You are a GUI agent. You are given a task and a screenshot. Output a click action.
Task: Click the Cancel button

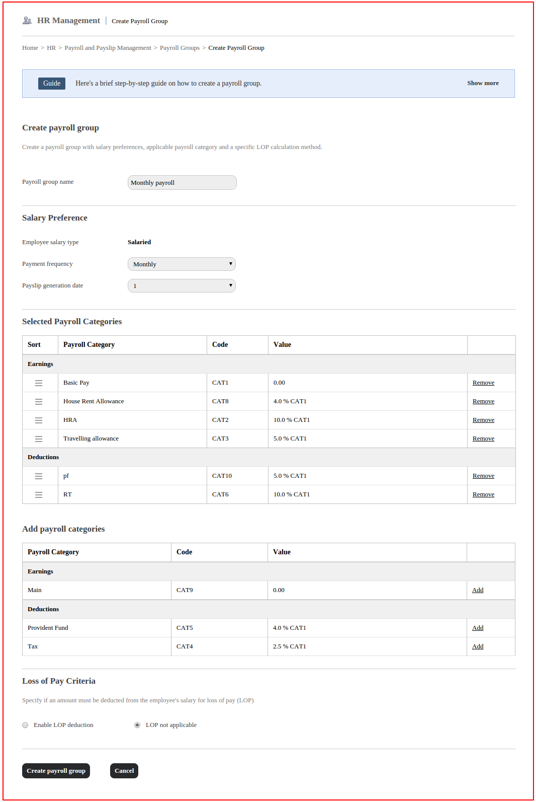pos(124,771)
